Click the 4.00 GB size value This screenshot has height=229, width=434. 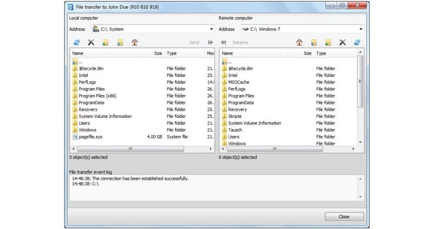[x=155, y=137]
